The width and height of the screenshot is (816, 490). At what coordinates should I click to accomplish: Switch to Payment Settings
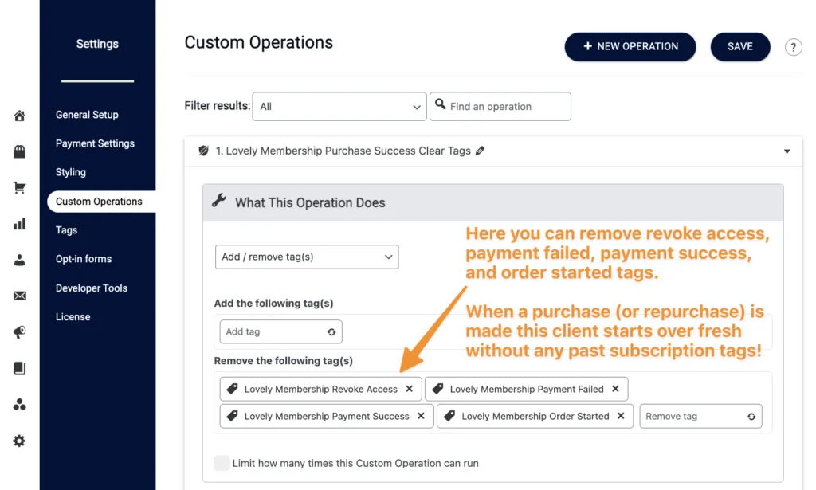coord(94,143)
